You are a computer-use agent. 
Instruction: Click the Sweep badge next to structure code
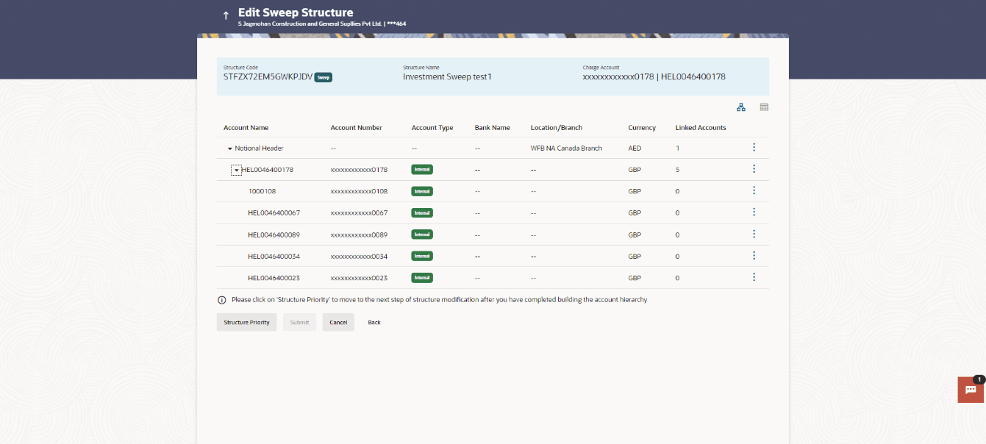tap(324, 77)
